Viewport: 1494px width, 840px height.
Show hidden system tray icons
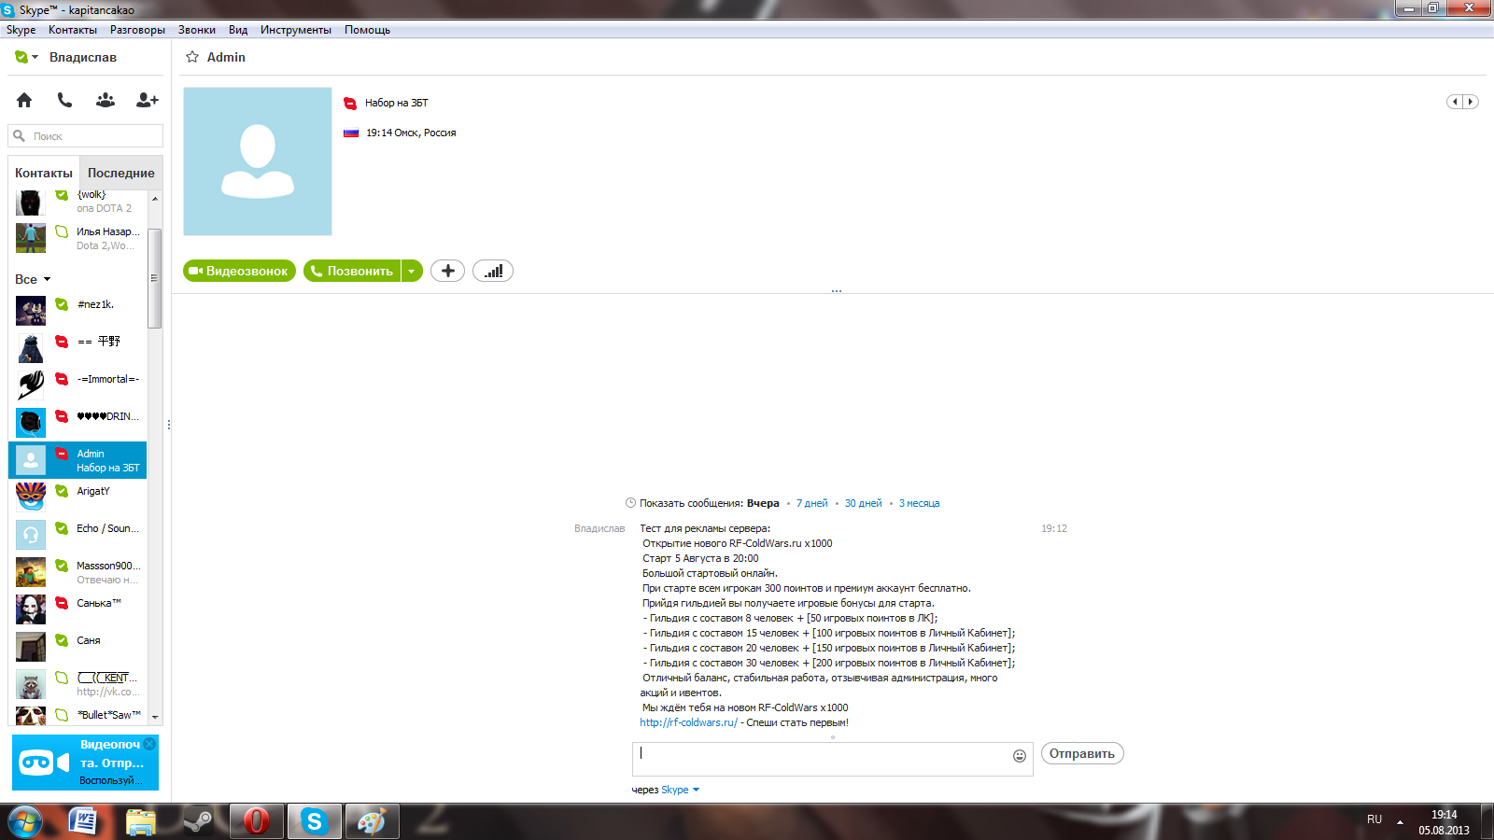click(x=1400, y=822)
